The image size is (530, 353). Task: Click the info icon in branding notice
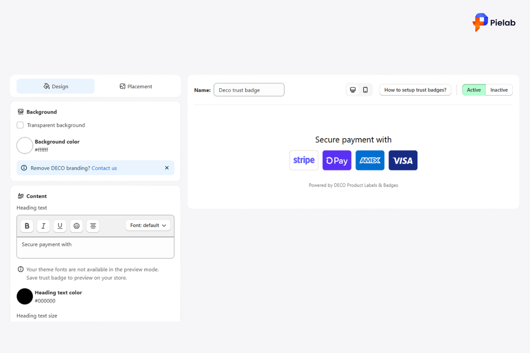click(x=24, y=168)
